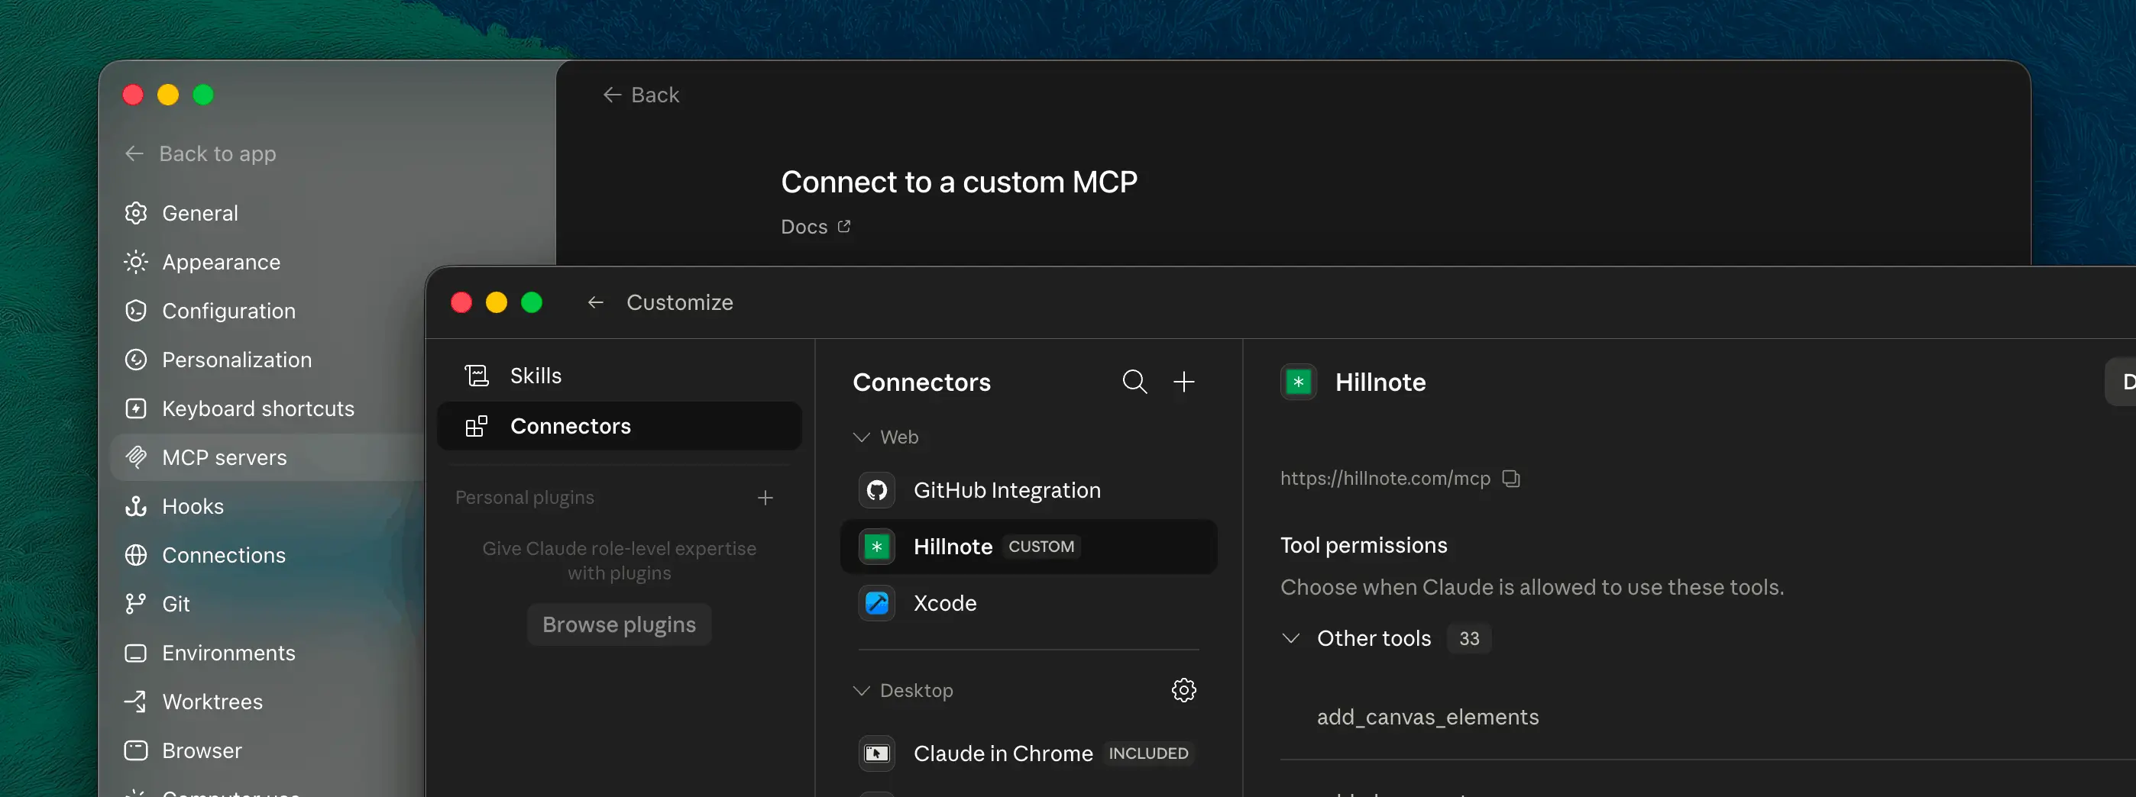Select Claude in Chrome connector
The height and width of the screenshot is (797, 2136).
(x=1028, y=753)
